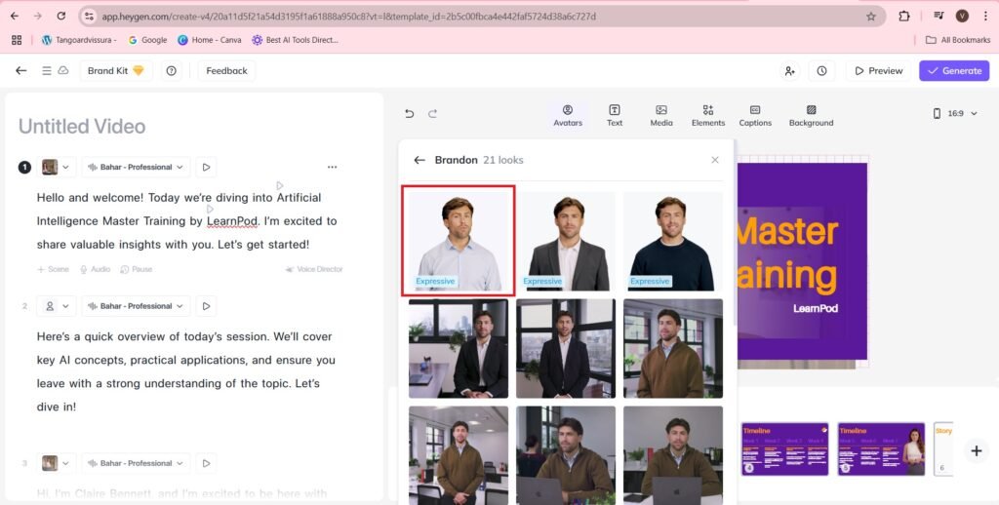Open Voice Director for scene 1
The width and height of the screenshot is (999, 505).
pyautogui.click(x=314, y=269)
